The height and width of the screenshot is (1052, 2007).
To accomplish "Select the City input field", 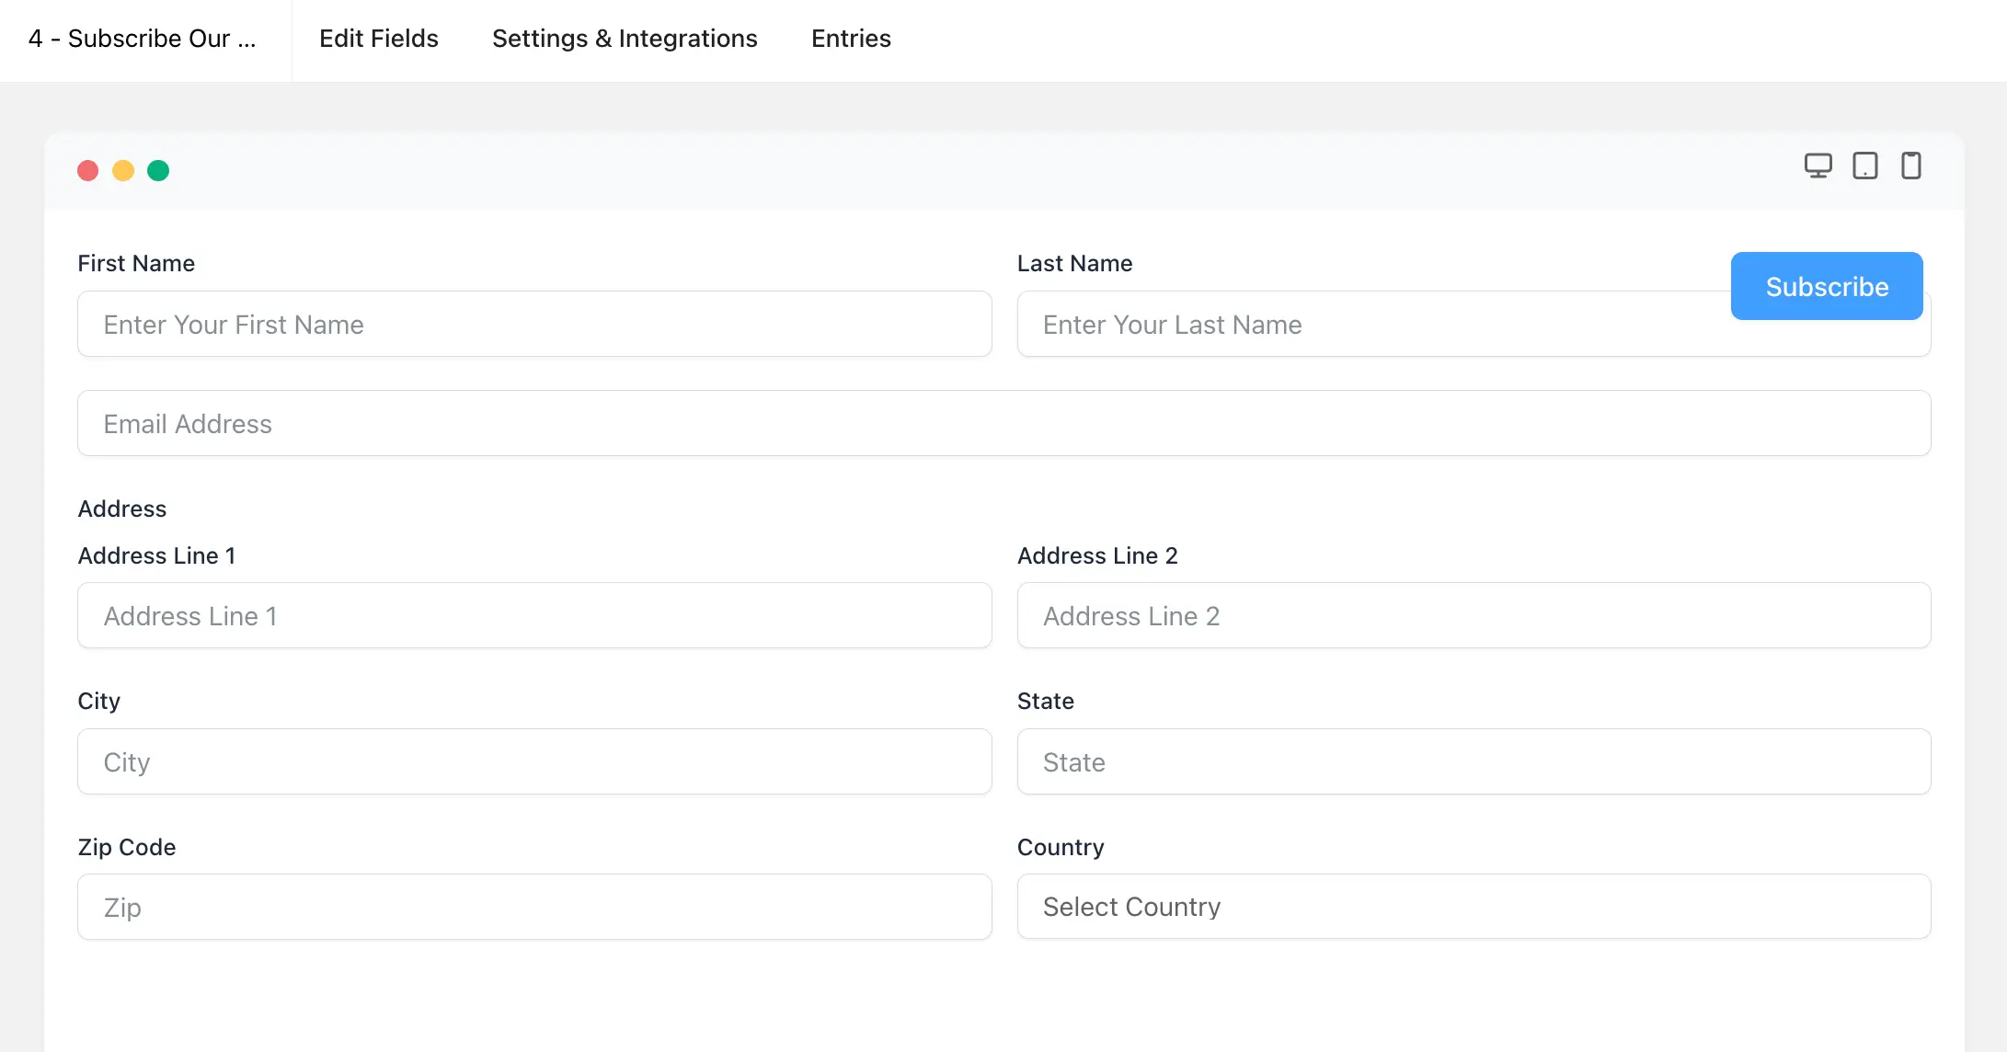I will (534, 761).
